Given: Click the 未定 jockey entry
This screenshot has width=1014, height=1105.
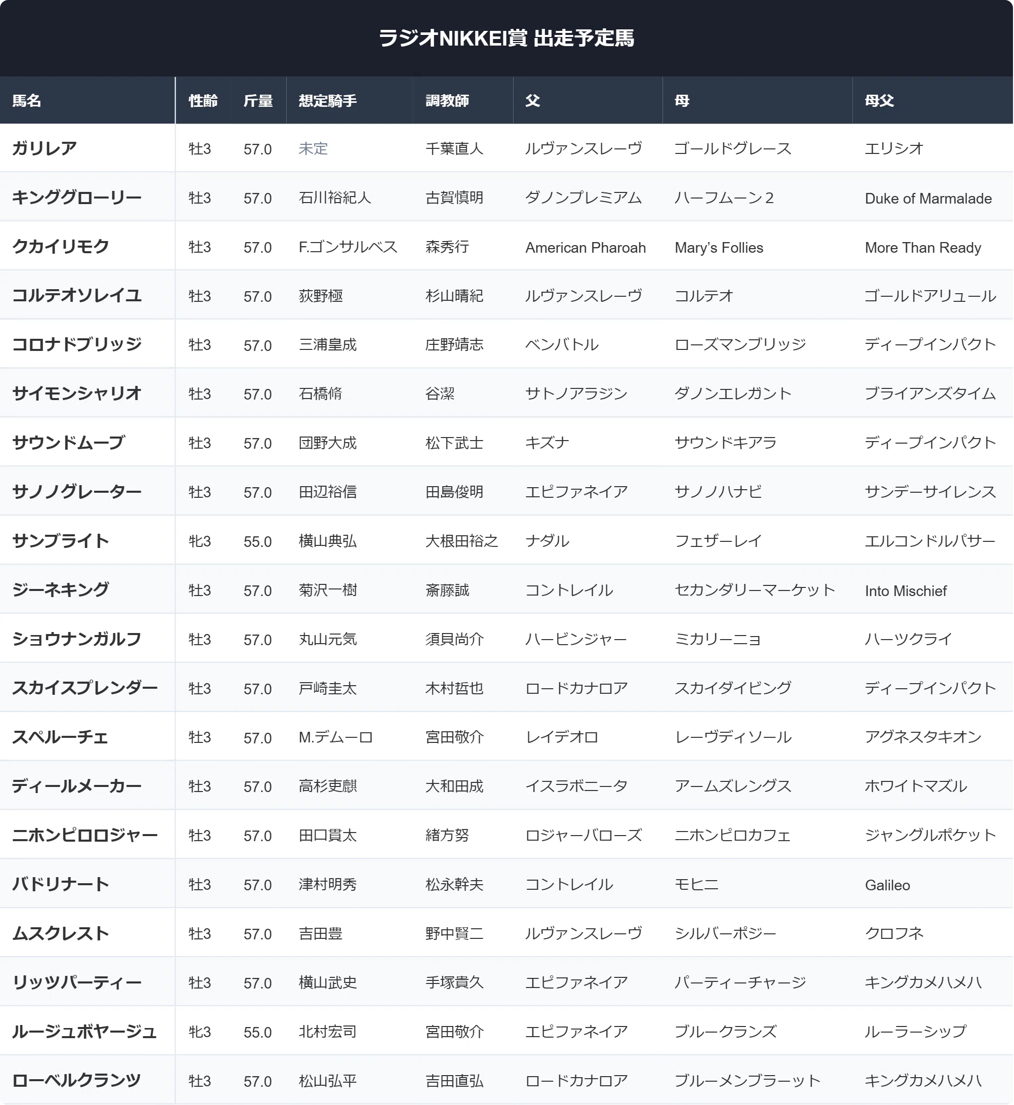Looking at the screenshot, I should [x=314, y=149].
